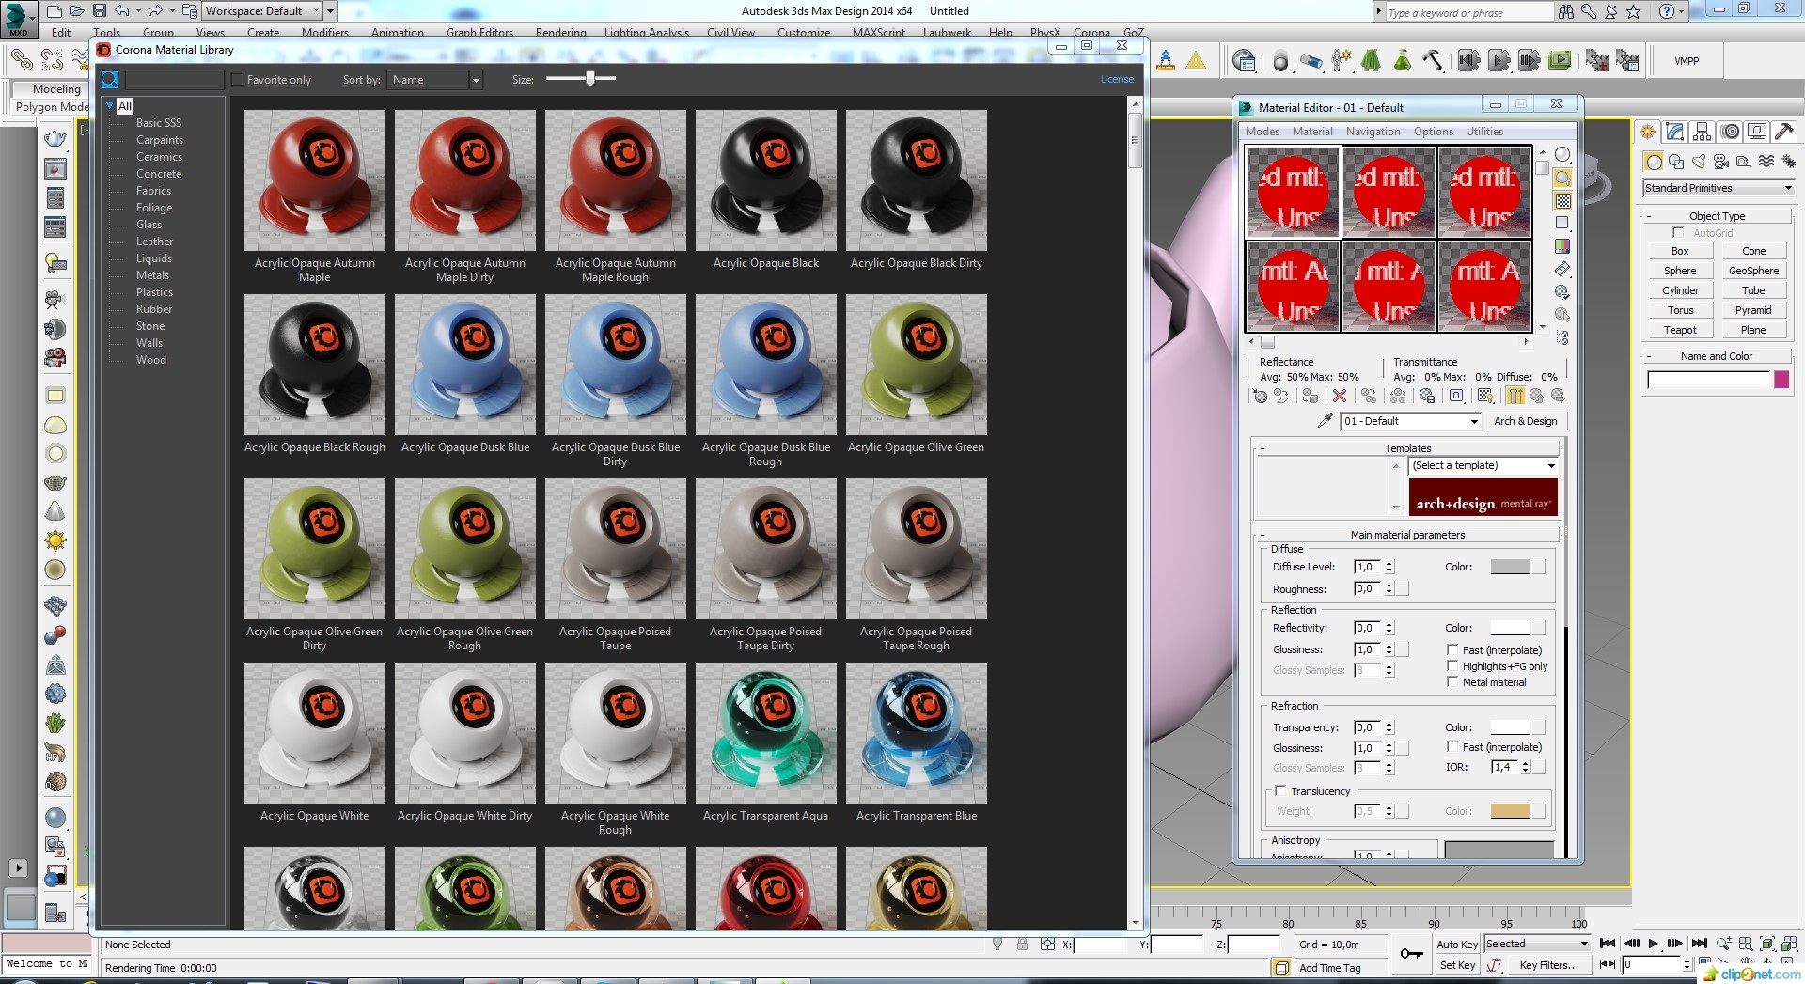Select Cameras category in Create panel
The height and width of the screenshot is (984, 1805).
click(1720, 162)
